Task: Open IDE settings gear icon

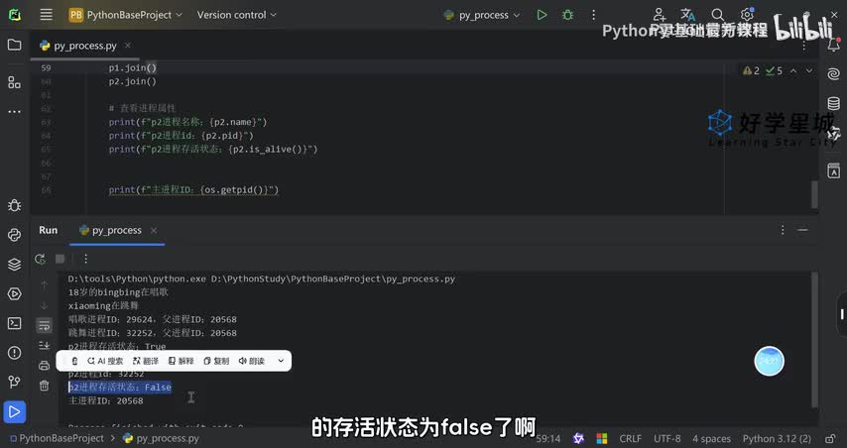Action: (747, 15)
